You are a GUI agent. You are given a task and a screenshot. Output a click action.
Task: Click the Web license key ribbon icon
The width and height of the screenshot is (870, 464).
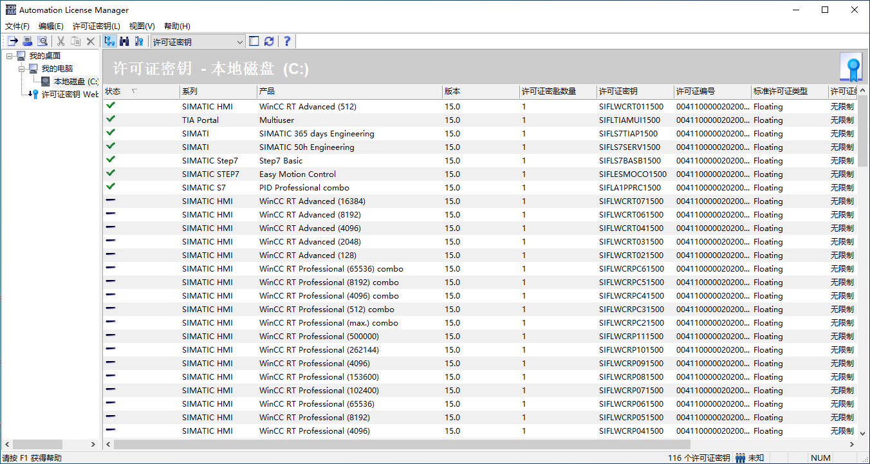click(x=35, y=94)
